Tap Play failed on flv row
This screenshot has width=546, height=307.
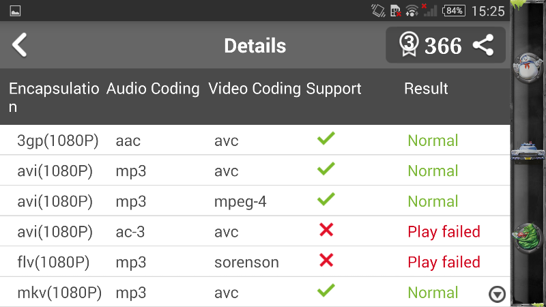click(444, 262)
